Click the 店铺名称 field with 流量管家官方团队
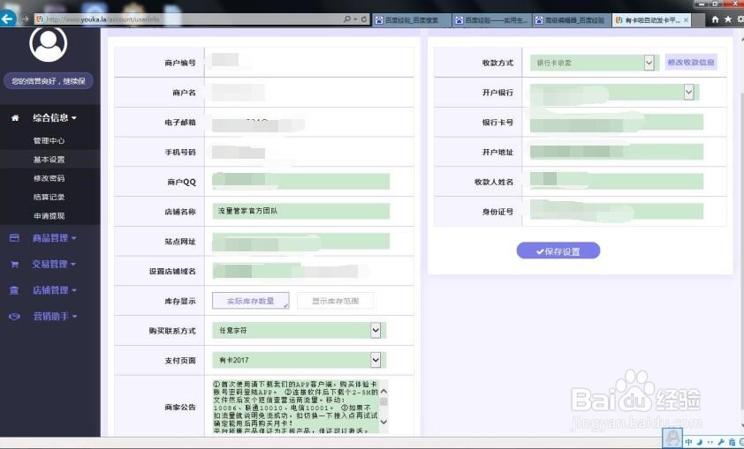This screenshot has height=449, width=744. click(x=300, y=211)
